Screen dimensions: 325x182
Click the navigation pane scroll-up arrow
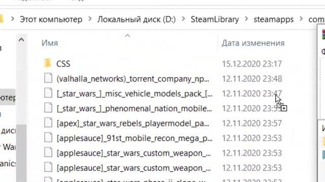21,39
